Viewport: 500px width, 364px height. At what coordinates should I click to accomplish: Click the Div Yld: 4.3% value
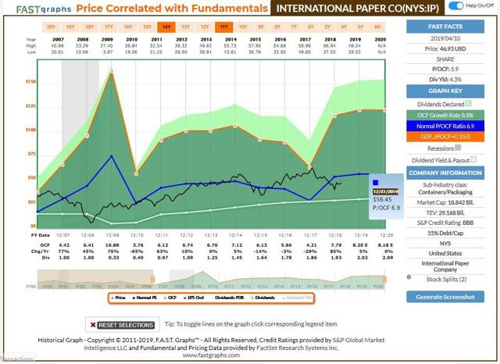tap(445, 80)
